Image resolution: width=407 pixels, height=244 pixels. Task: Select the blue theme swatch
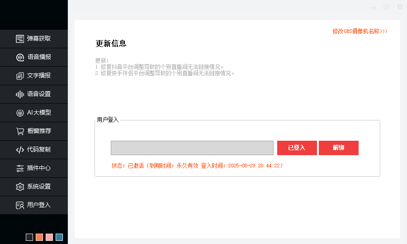[59, 237]
